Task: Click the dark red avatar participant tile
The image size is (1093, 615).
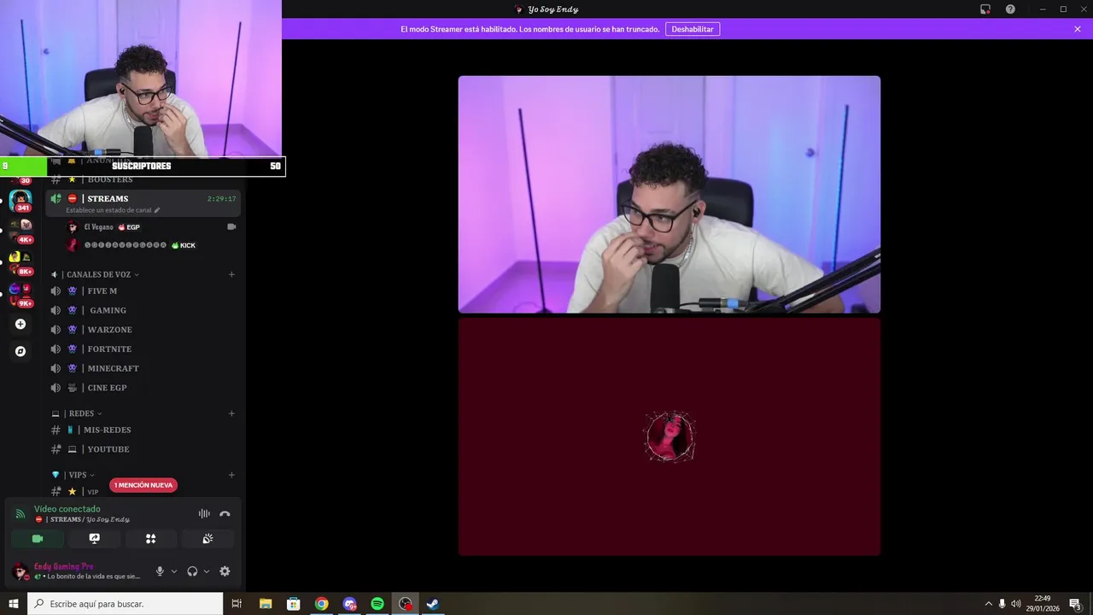Action: click(x=669, y=436)
